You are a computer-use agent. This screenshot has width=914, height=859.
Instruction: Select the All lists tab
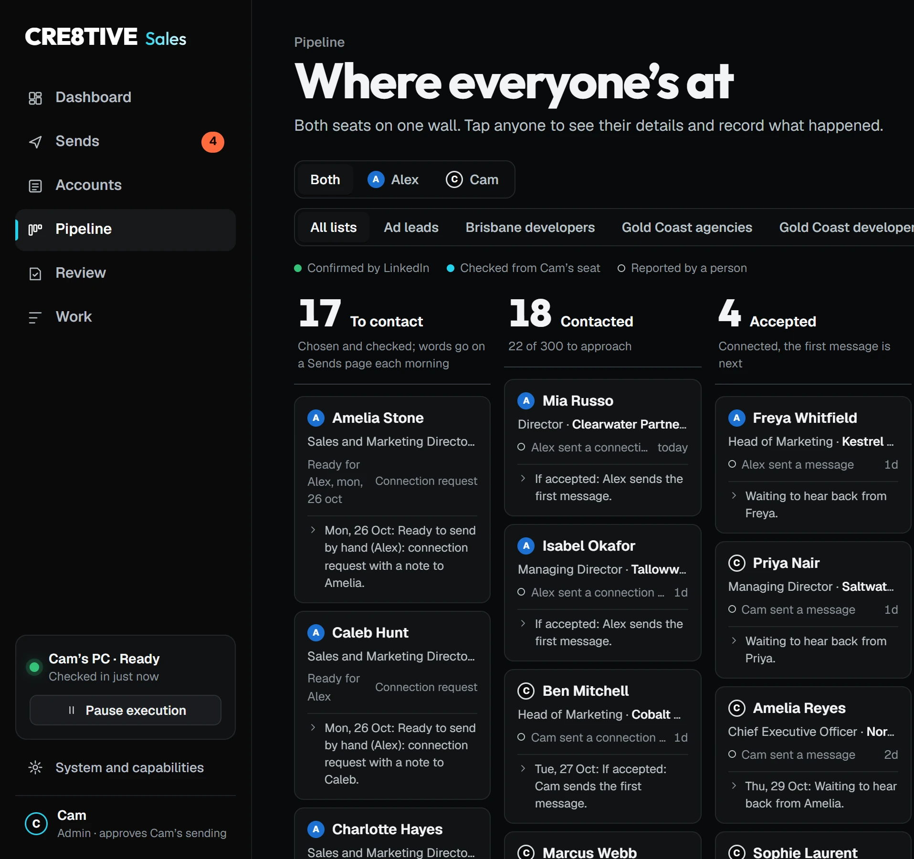click(334, 227)
